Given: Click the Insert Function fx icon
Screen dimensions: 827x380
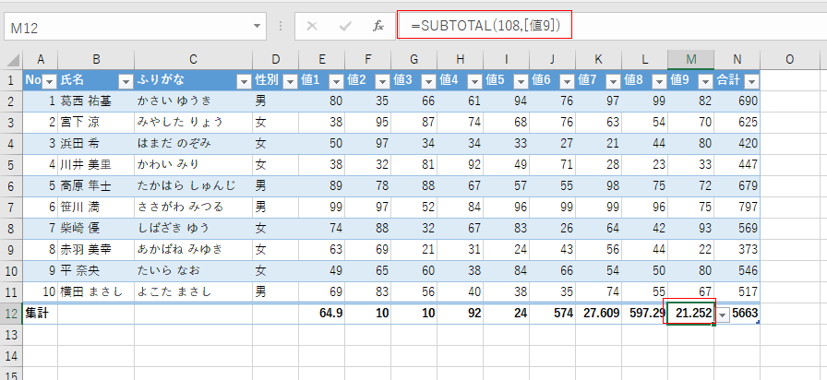Looking at the screenshot, I should (377, 26).
